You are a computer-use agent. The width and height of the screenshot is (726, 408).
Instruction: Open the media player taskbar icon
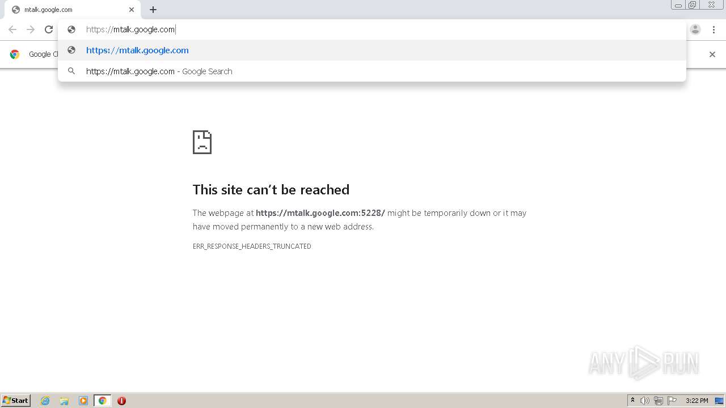pyautogui.click(x=83, y=401)
